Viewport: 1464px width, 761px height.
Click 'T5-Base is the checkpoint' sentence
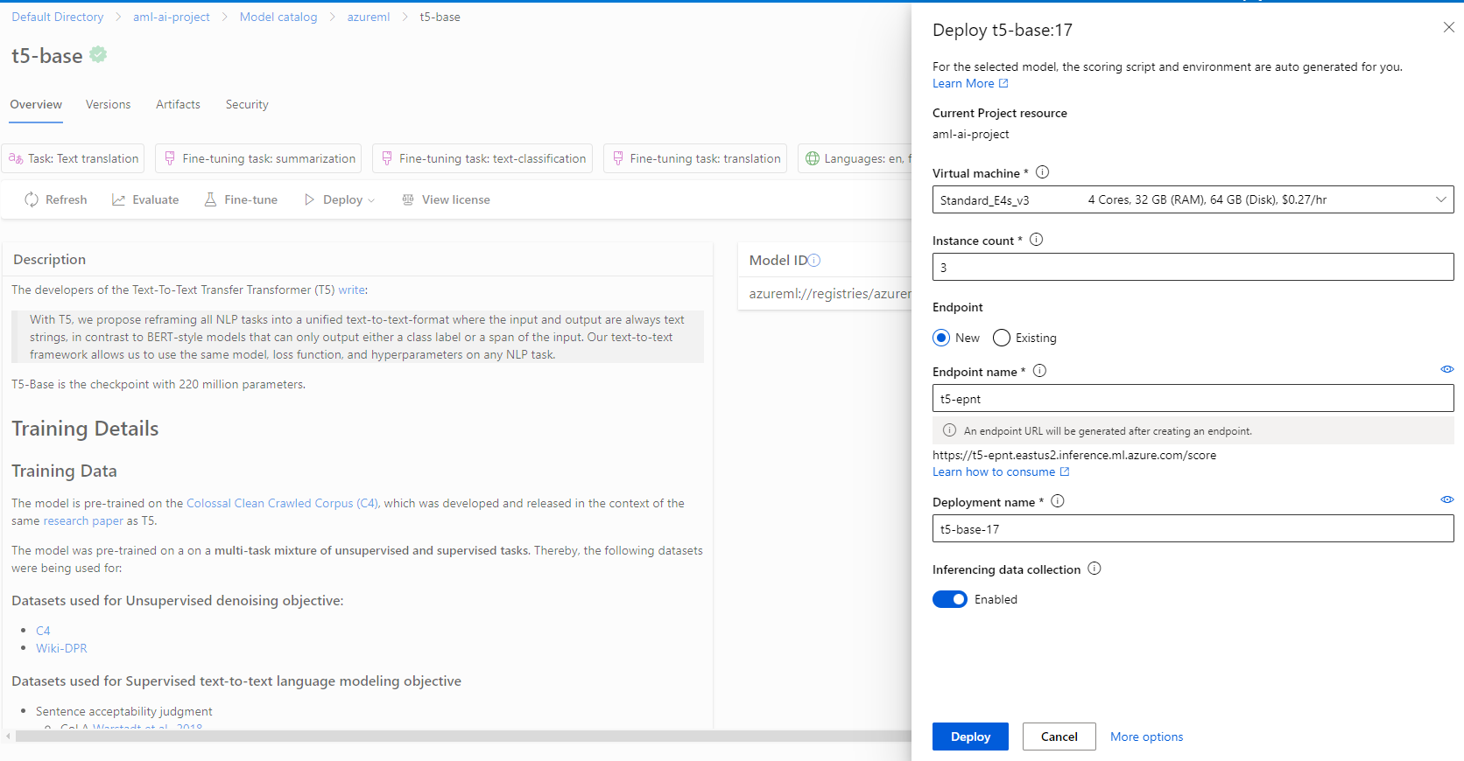[158, 384]
